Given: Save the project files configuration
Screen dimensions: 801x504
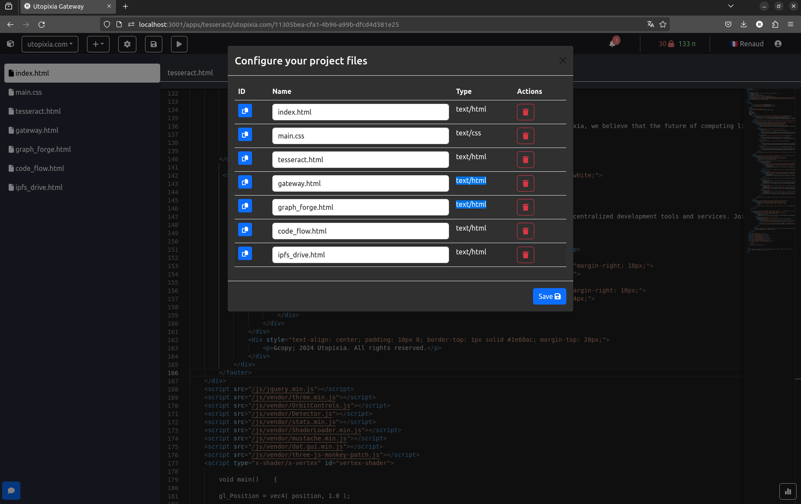Looking at the screenshot, I should pos(549,296).
